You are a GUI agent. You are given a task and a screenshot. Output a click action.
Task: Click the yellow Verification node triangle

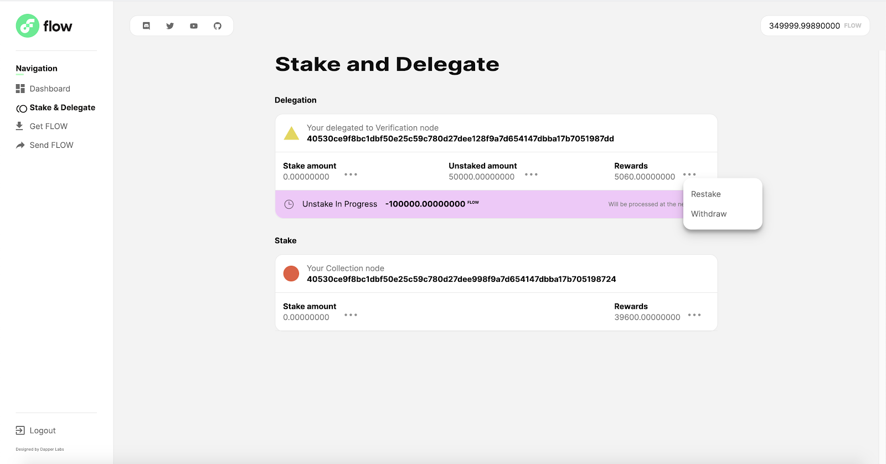(291, 133)
